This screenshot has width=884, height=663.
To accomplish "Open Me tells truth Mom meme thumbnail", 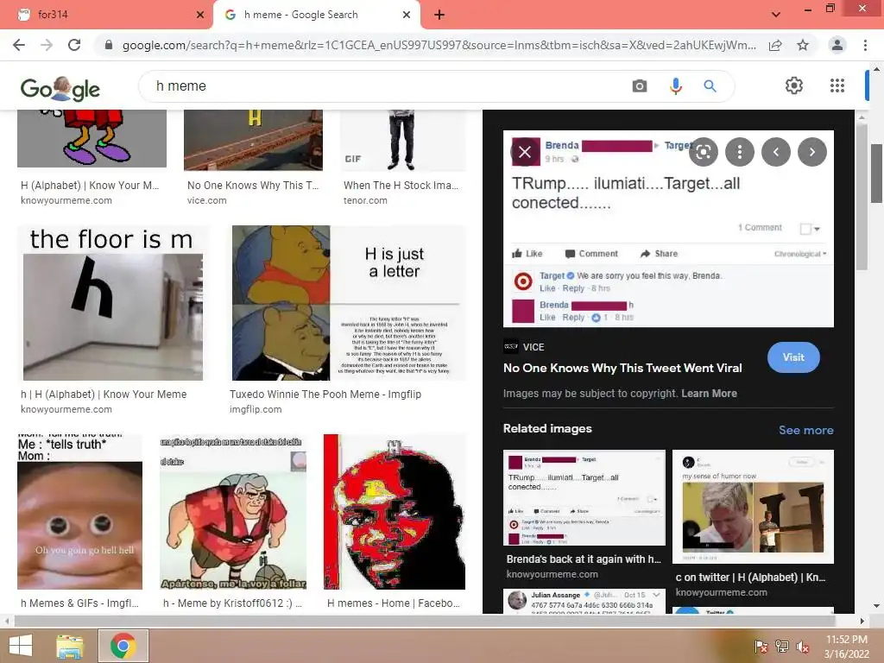I will pos(79,512).
